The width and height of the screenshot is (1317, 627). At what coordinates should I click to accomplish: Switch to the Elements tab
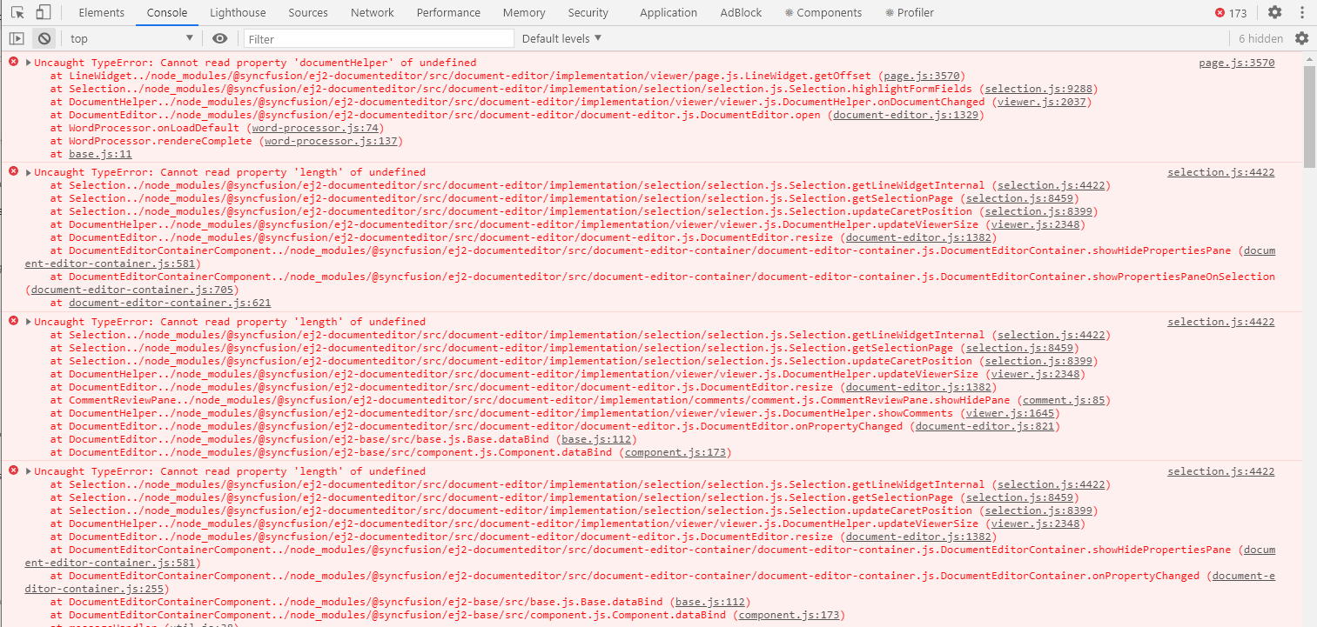coord(102,12)
